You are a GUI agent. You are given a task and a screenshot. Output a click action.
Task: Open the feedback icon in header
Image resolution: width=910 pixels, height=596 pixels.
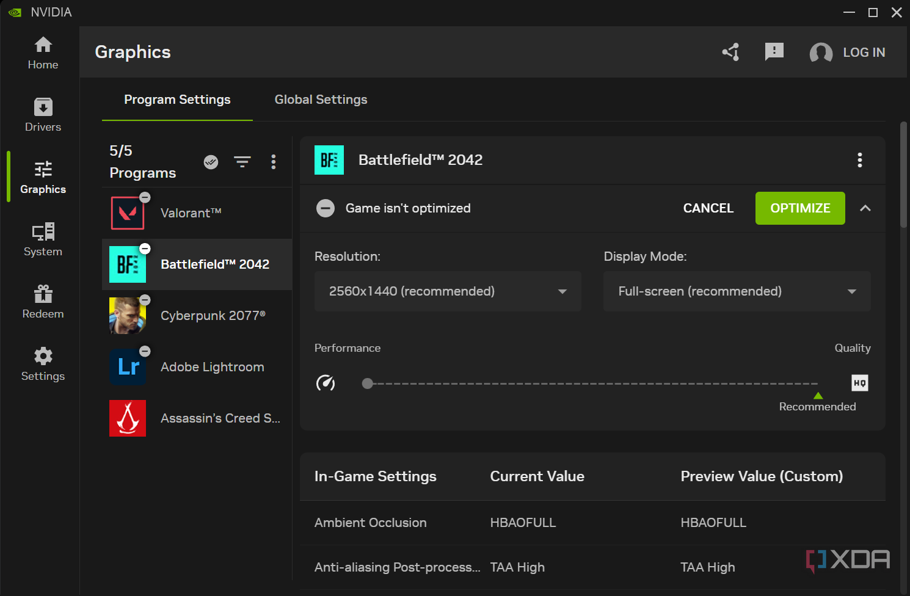774,52
